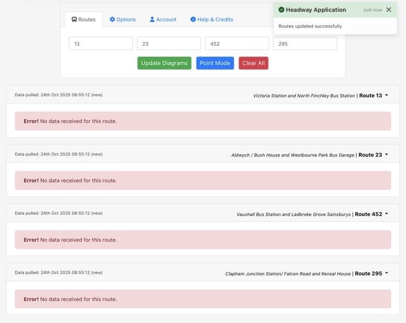Go to Help & Credits tab

coord(212,19)
